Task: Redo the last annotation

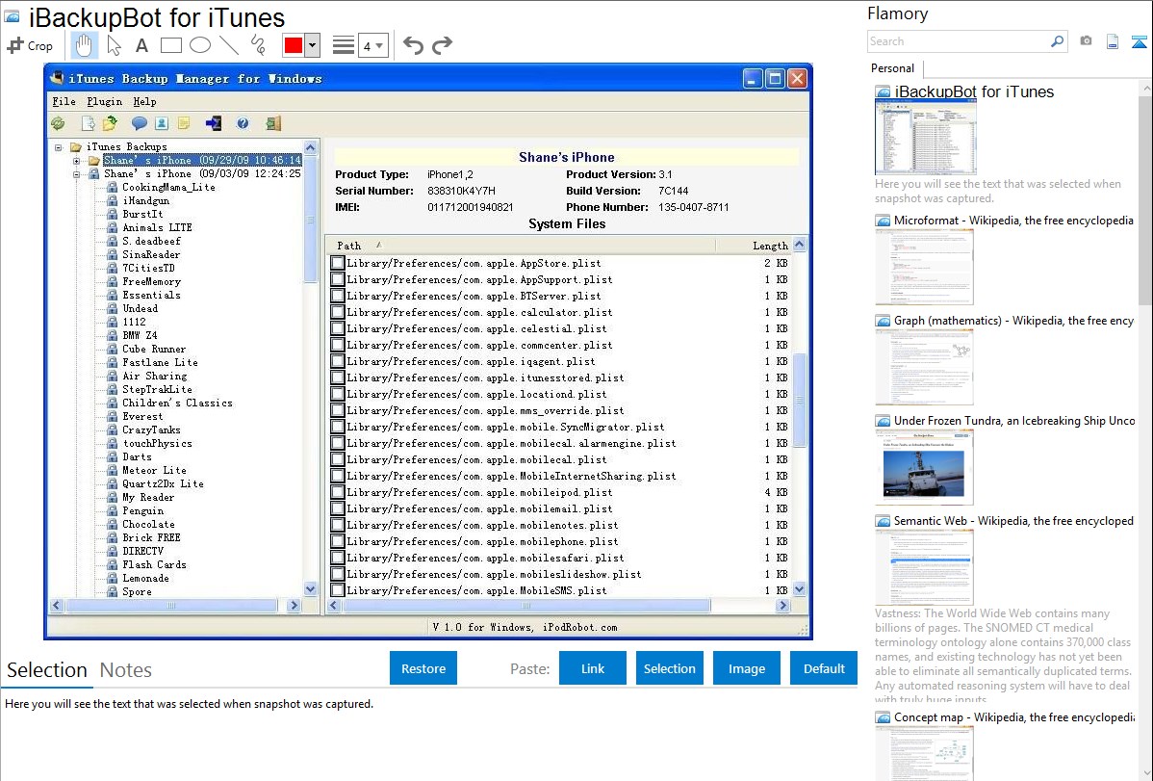Action: [x=442, y=45]
